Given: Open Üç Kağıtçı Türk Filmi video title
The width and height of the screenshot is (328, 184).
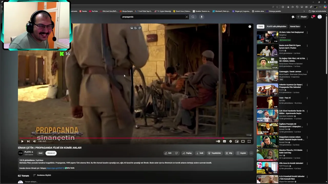Looking at the screenshot, I should click(x=292, y=60).
